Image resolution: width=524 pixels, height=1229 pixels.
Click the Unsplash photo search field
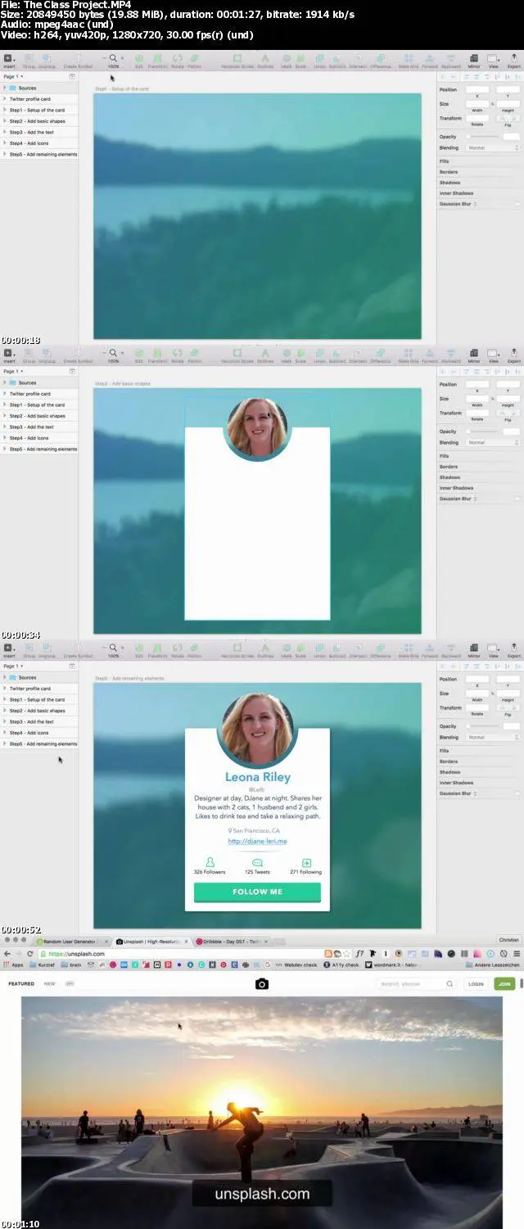tap(416, 983)
